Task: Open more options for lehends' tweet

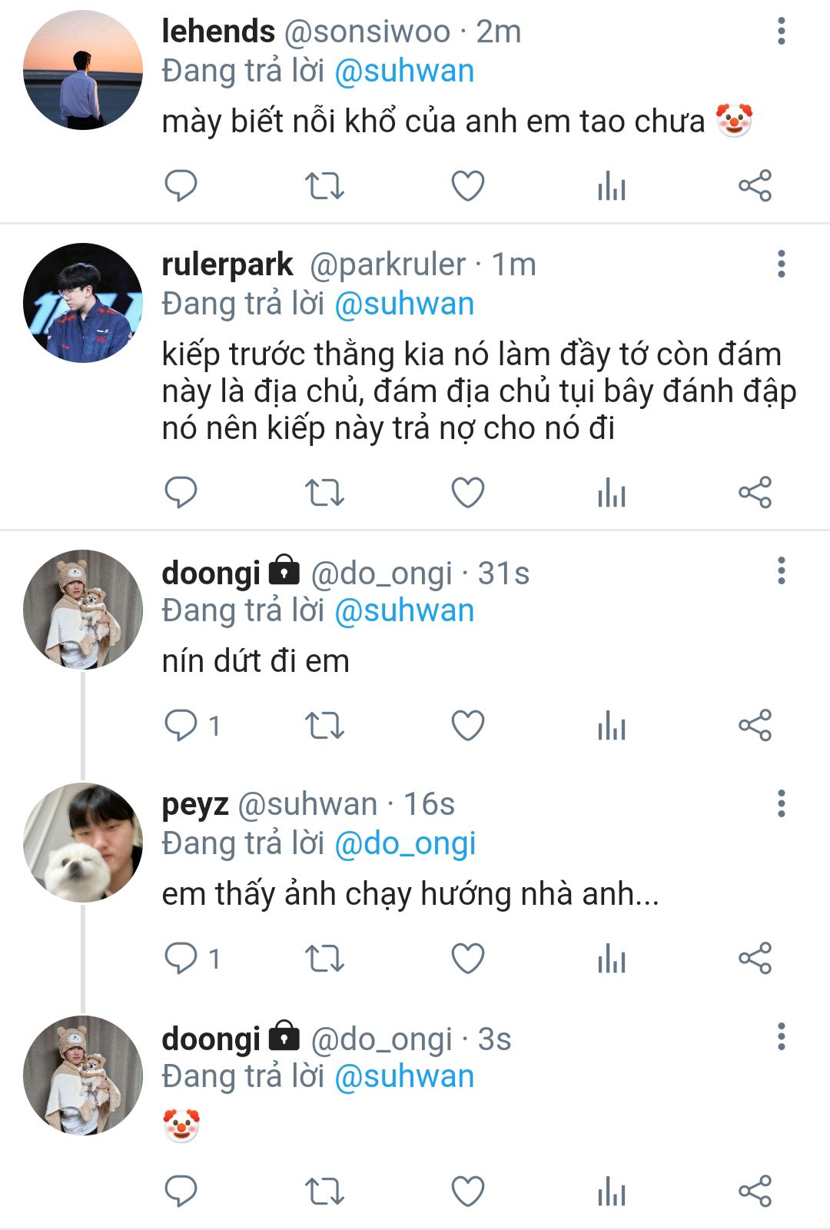Action: pyautogui.click(x=781, y=32)
